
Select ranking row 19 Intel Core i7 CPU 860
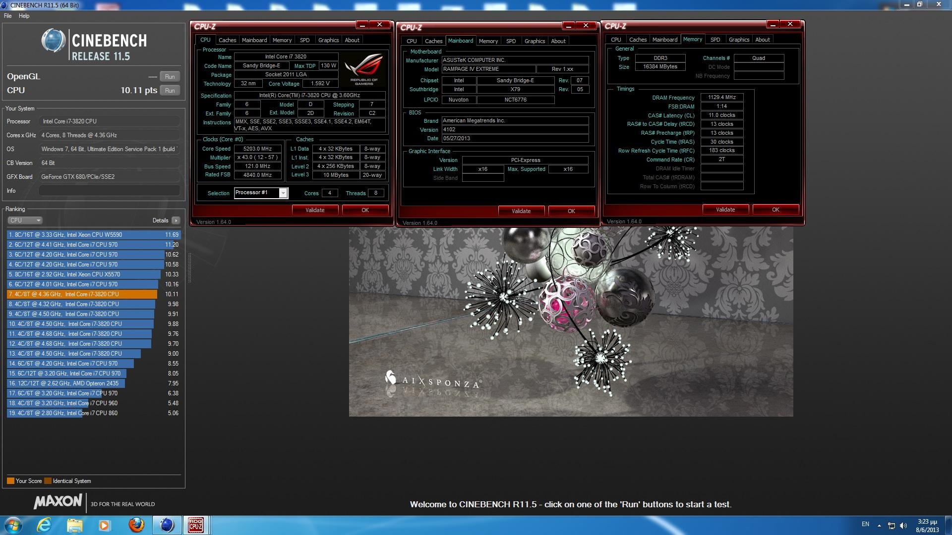[x=93, y=413]
